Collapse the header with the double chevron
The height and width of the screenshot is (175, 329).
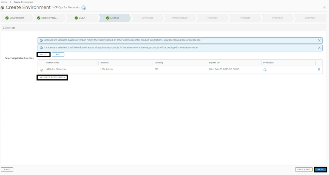(x=324, y=7)
